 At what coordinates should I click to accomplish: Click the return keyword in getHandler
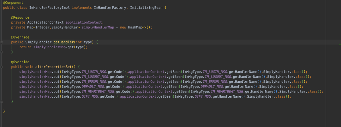point(25,47)
